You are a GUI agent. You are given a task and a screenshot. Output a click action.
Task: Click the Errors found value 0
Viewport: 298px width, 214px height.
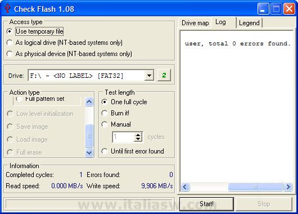pyautogui.click(x=171, y=175)
